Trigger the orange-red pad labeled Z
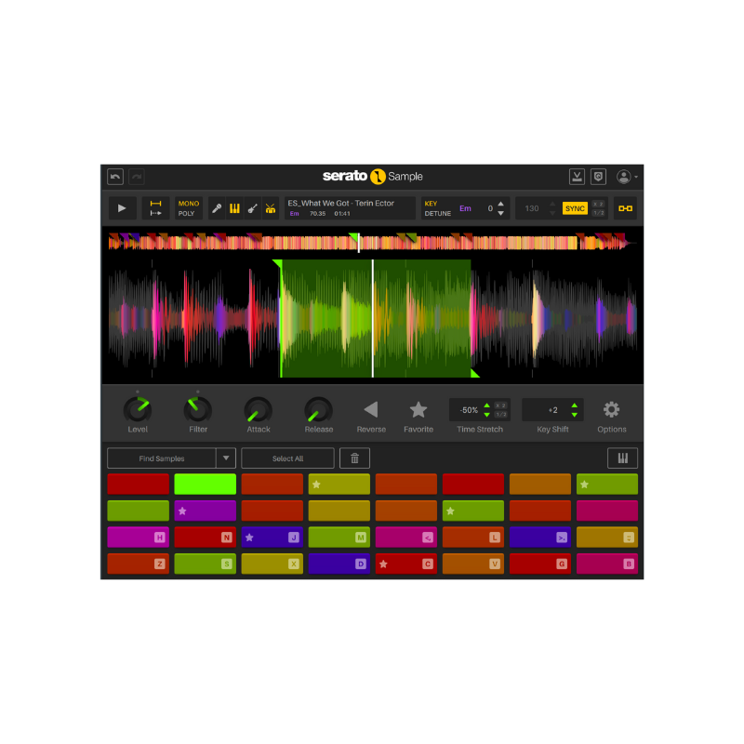 coord(138,565)
